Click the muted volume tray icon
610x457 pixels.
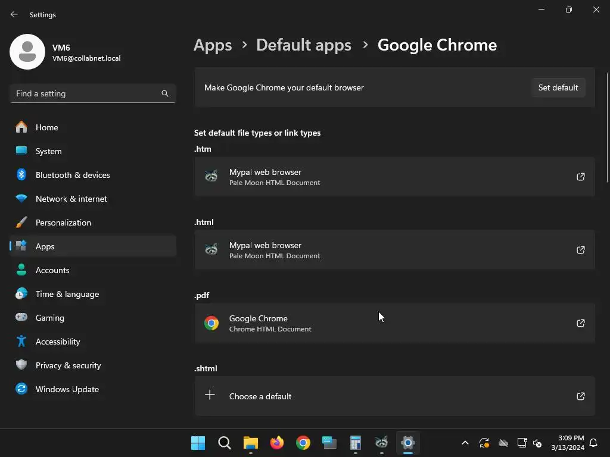537,443
